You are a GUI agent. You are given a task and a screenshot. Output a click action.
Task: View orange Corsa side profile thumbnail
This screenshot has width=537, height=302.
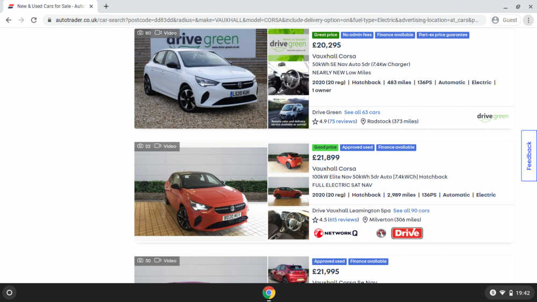[x=288, y=191]
